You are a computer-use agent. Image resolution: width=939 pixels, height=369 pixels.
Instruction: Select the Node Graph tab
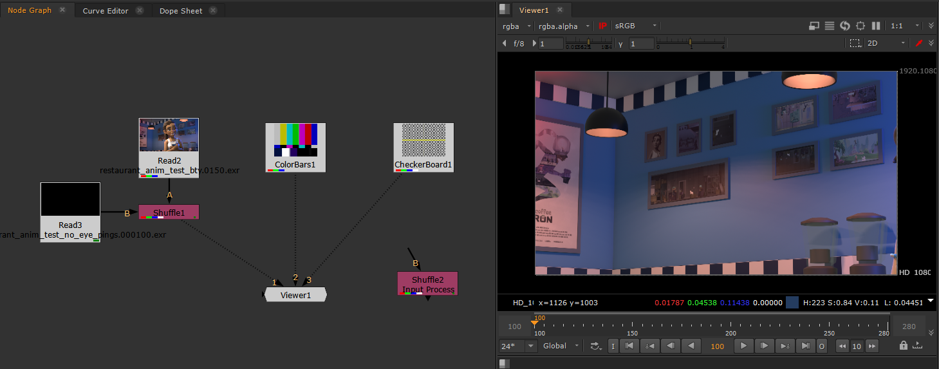coord(30,10)
